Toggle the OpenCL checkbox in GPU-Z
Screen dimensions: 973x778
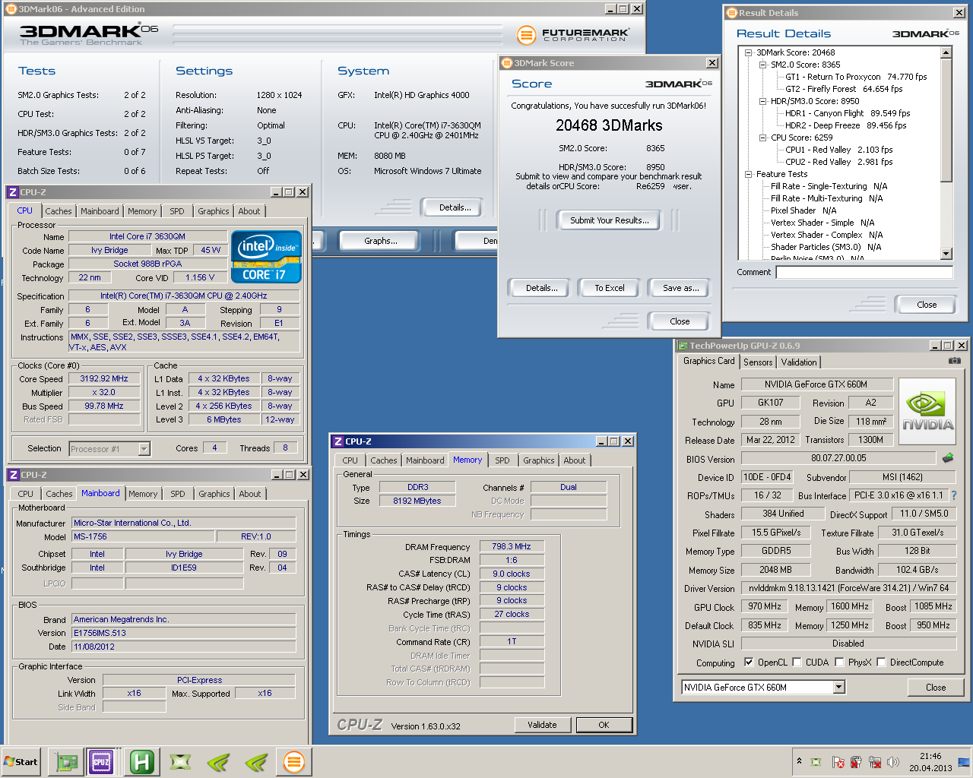point(749,662)
